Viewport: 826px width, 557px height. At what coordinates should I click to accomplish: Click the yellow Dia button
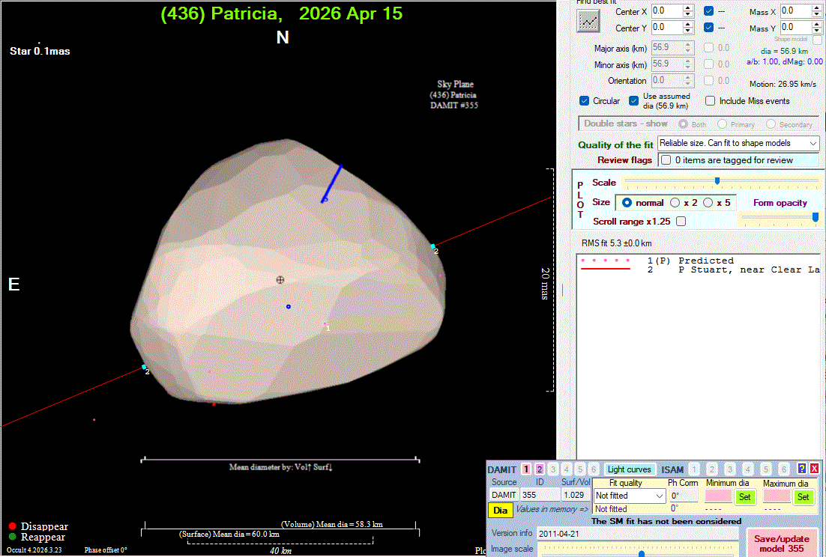coord(500,510)
